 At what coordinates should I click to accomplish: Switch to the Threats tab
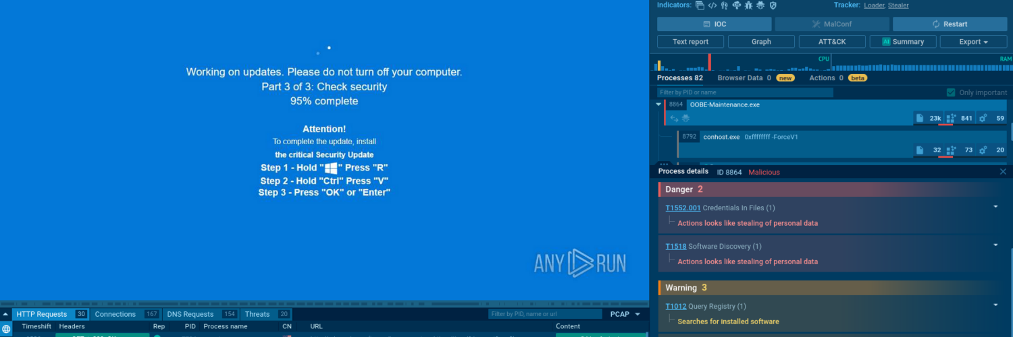[x=267, y=314]
